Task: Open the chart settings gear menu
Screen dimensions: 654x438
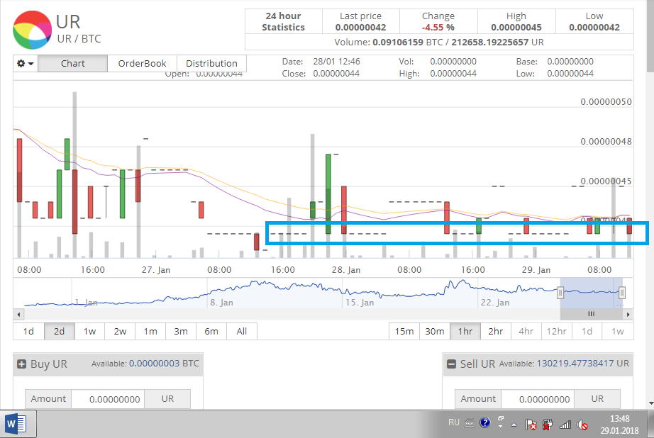Action: click(x=25, y=64)
